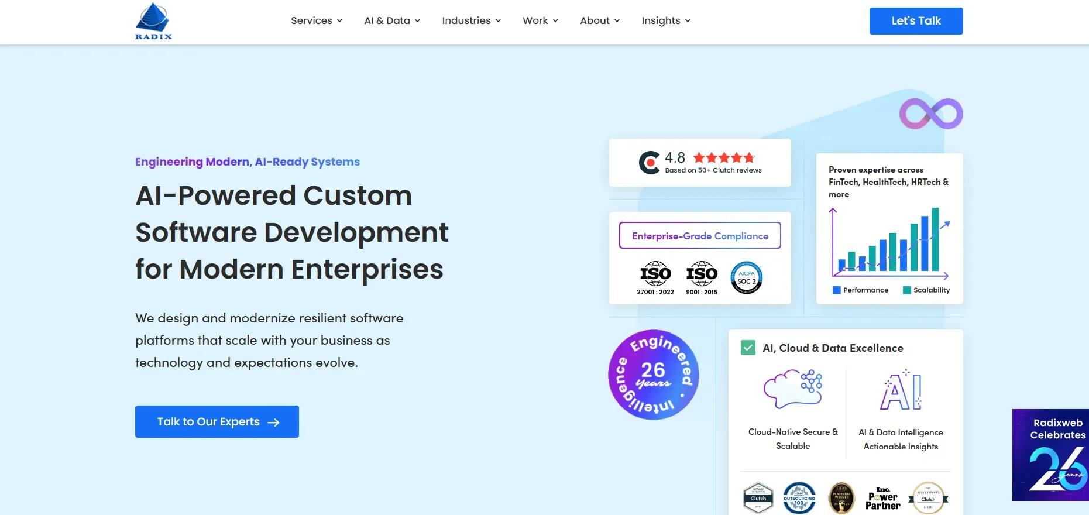This screenshot has height=515, width=1089.
Task: Click Based on 50+ Clutch reviews text
Action: point(713,170)
